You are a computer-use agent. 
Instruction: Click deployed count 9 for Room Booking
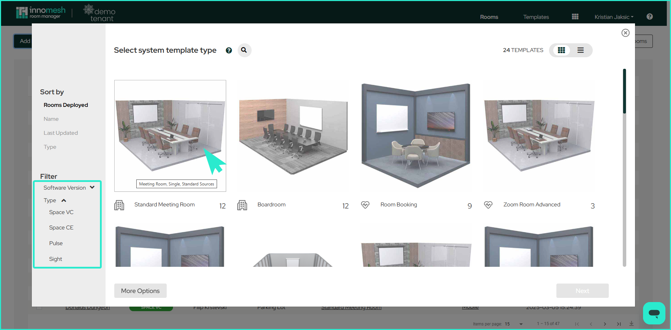tap(470, 206)
